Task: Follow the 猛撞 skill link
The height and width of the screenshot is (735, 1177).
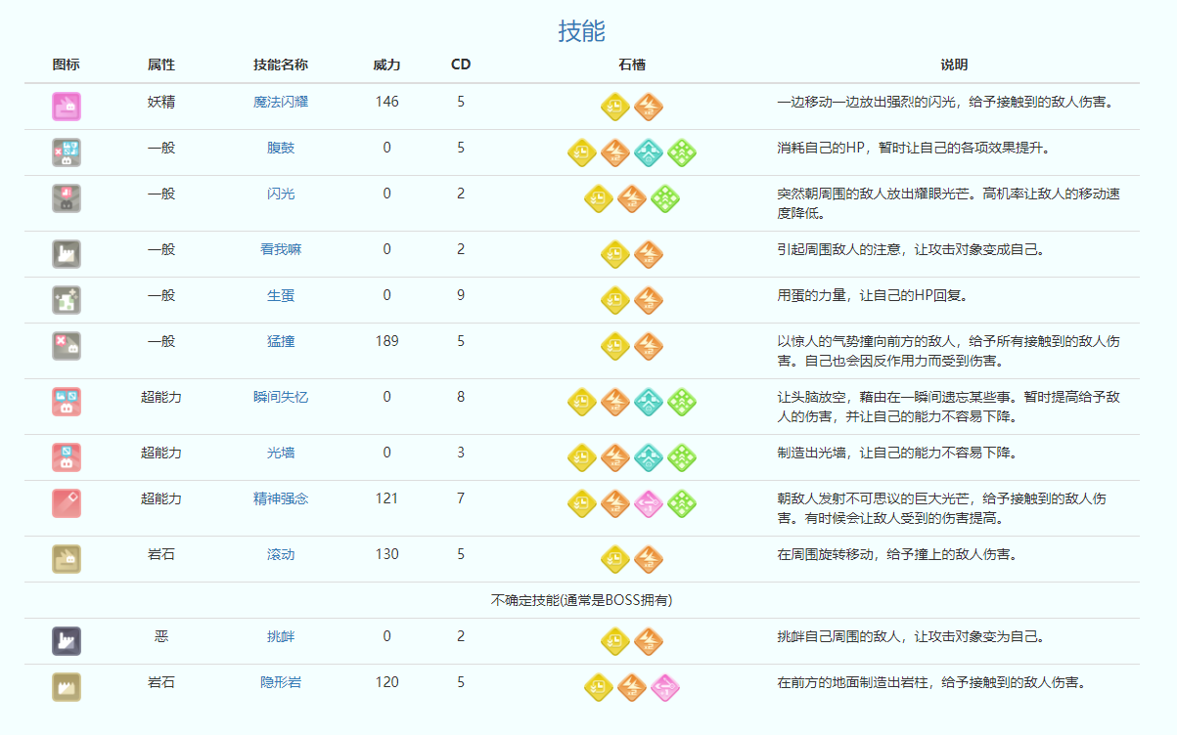Action: (281, 342)
